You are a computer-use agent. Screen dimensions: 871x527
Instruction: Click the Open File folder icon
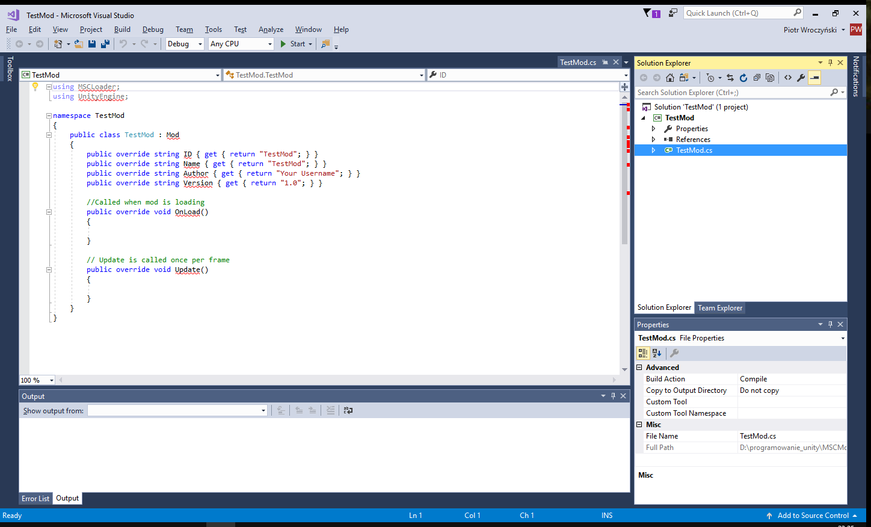pyautogui.click(x=78, y=44)
